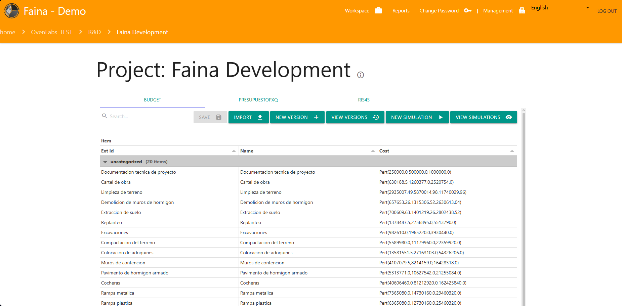Click the Change Password key icon
This screenshot has width=622, height=306.
click(x=468, y=11)
